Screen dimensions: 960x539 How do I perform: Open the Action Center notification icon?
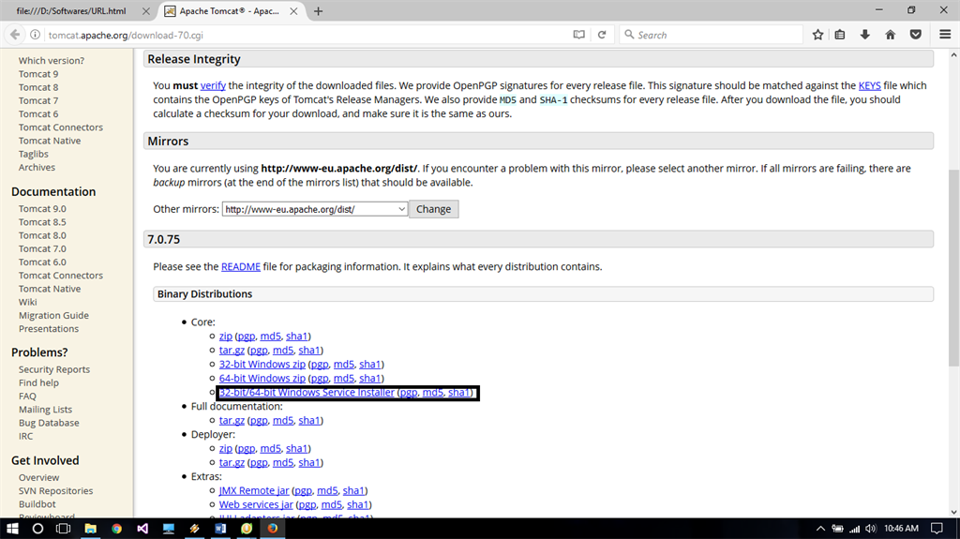(x=937, y=529)
